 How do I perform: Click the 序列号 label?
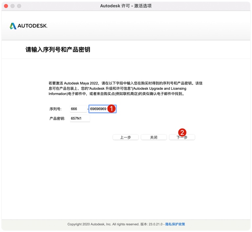[55, 109]
